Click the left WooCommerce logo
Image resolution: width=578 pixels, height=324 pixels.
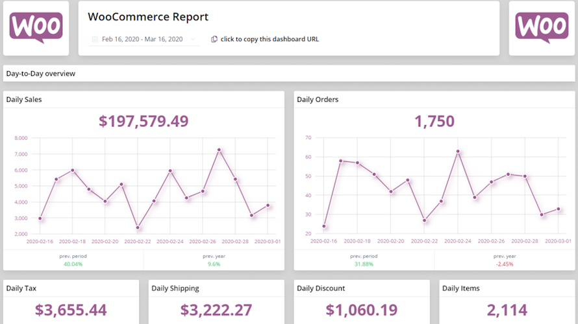point(36,28)
